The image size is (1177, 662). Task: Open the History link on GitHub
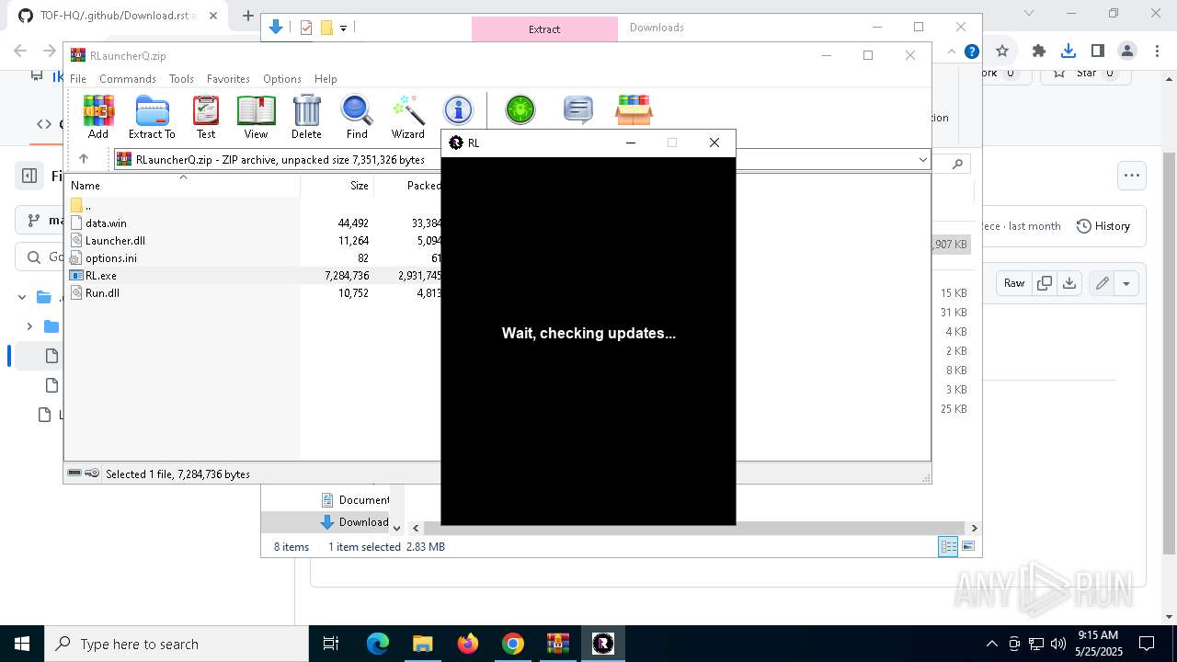coord(1103,225)
